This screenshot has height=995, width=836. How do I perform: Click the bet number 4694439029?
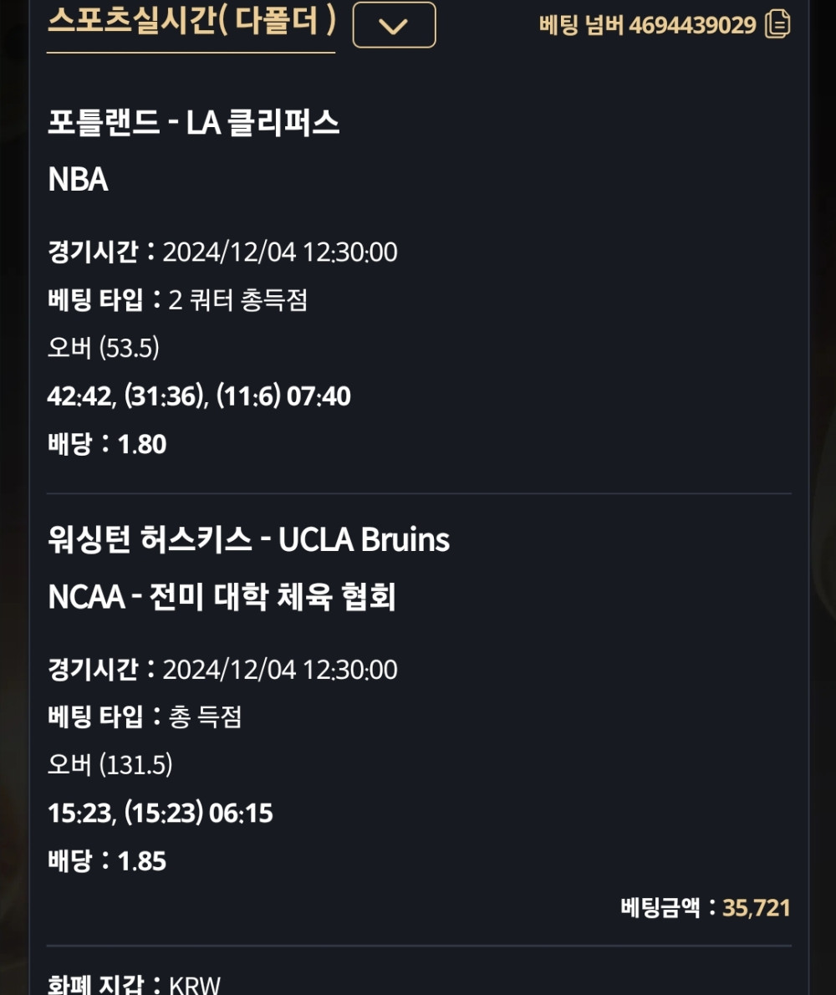692,25
